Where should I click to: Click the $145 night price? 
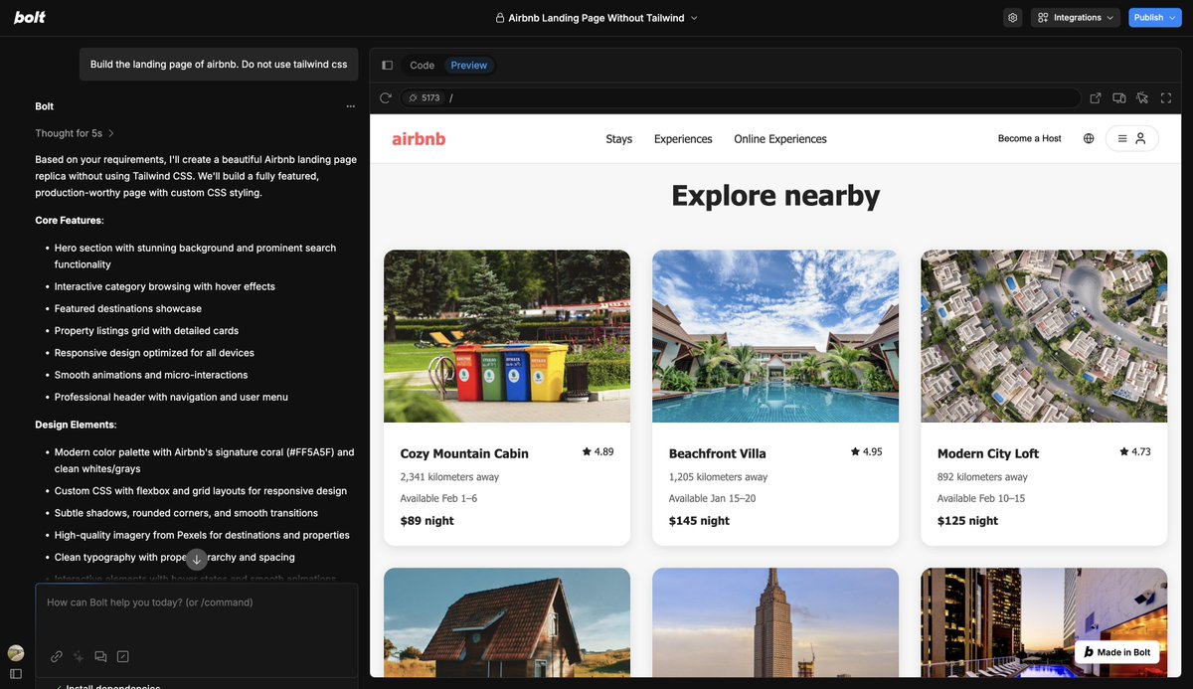point(700,521)
